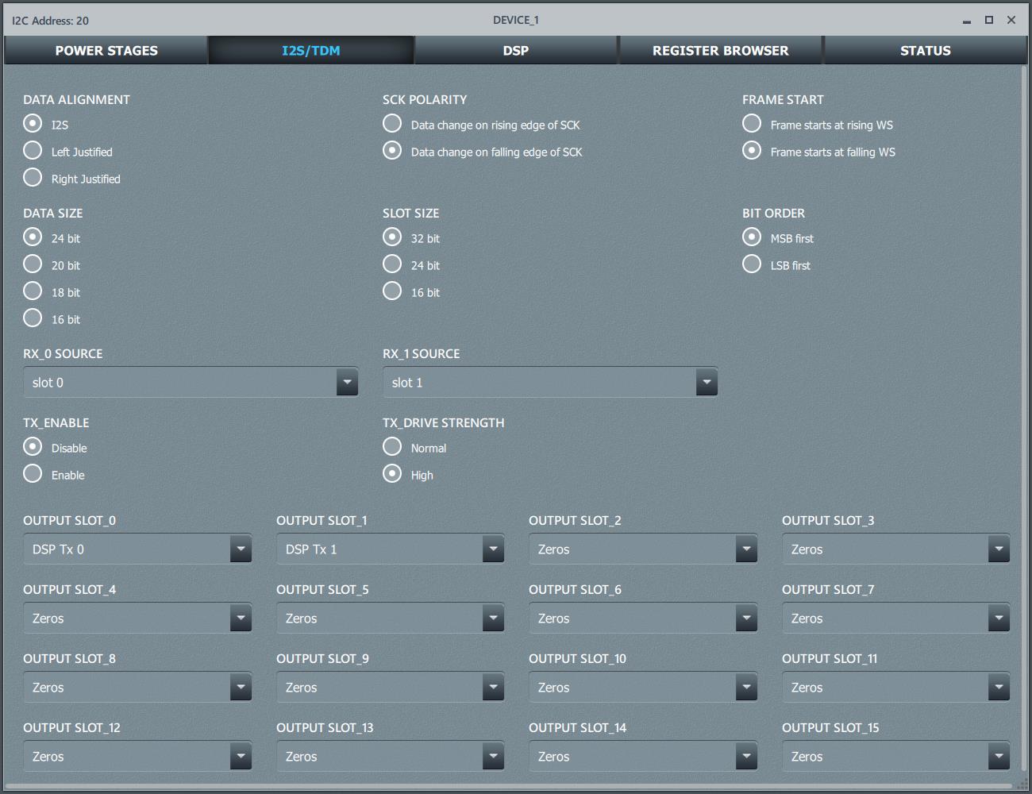Viewport: 1032px width, 794px height.
Task: Switch to the POWER STAGES tab
Action: [x=106, y=51]
